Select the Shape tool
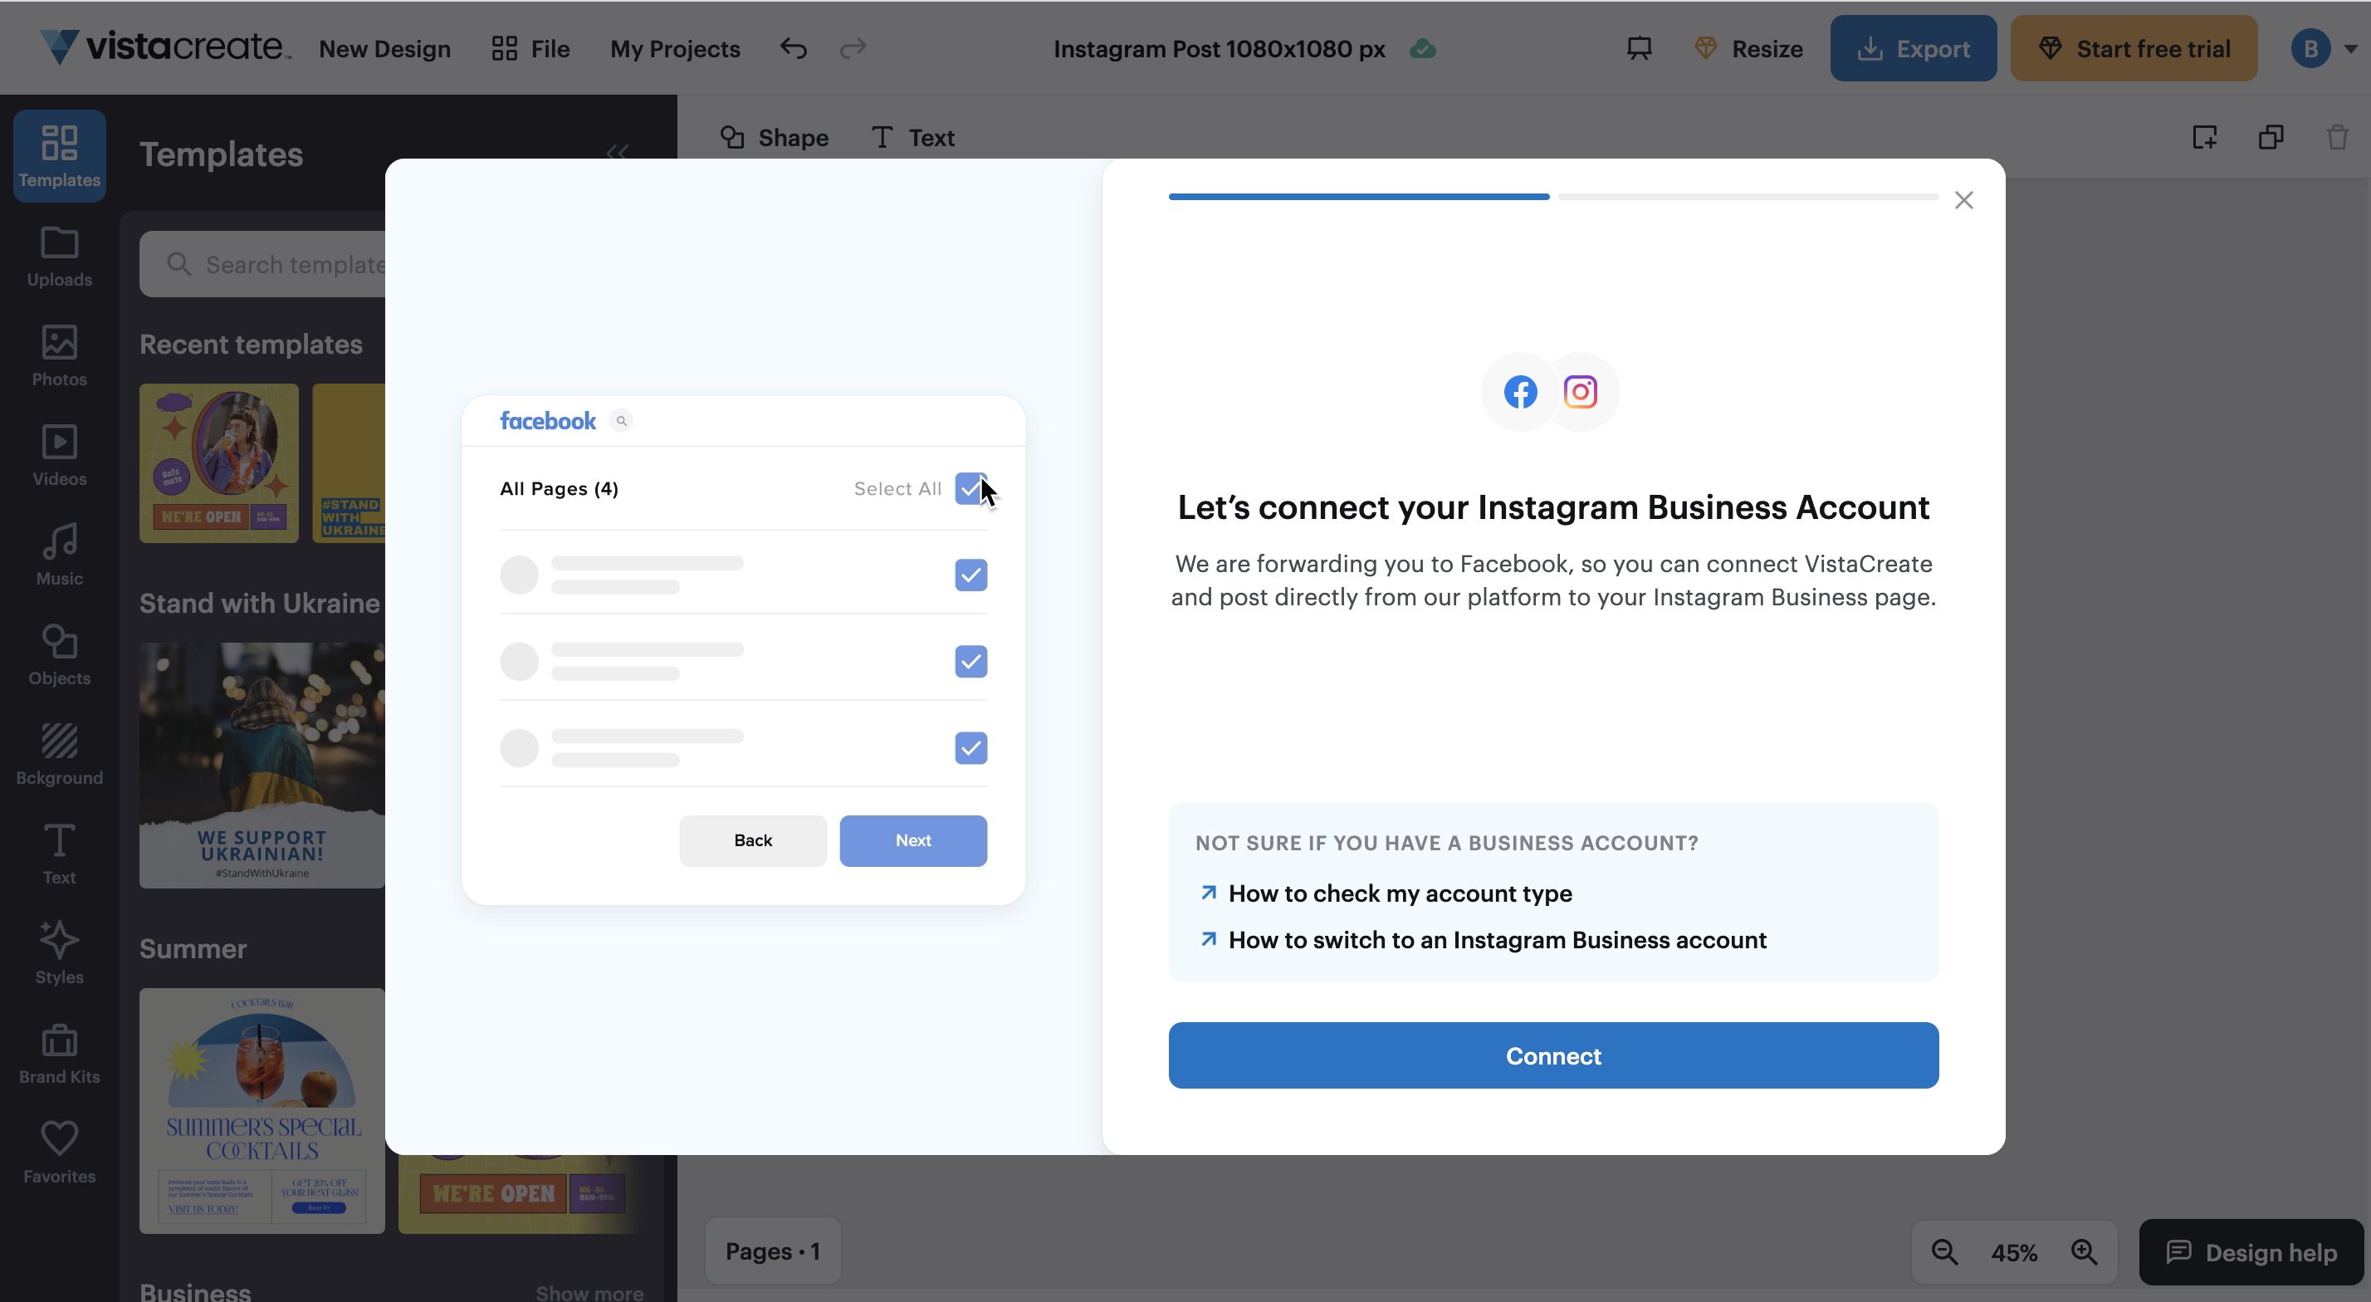Screen dimensions: 2371x1302 (774, 137)
